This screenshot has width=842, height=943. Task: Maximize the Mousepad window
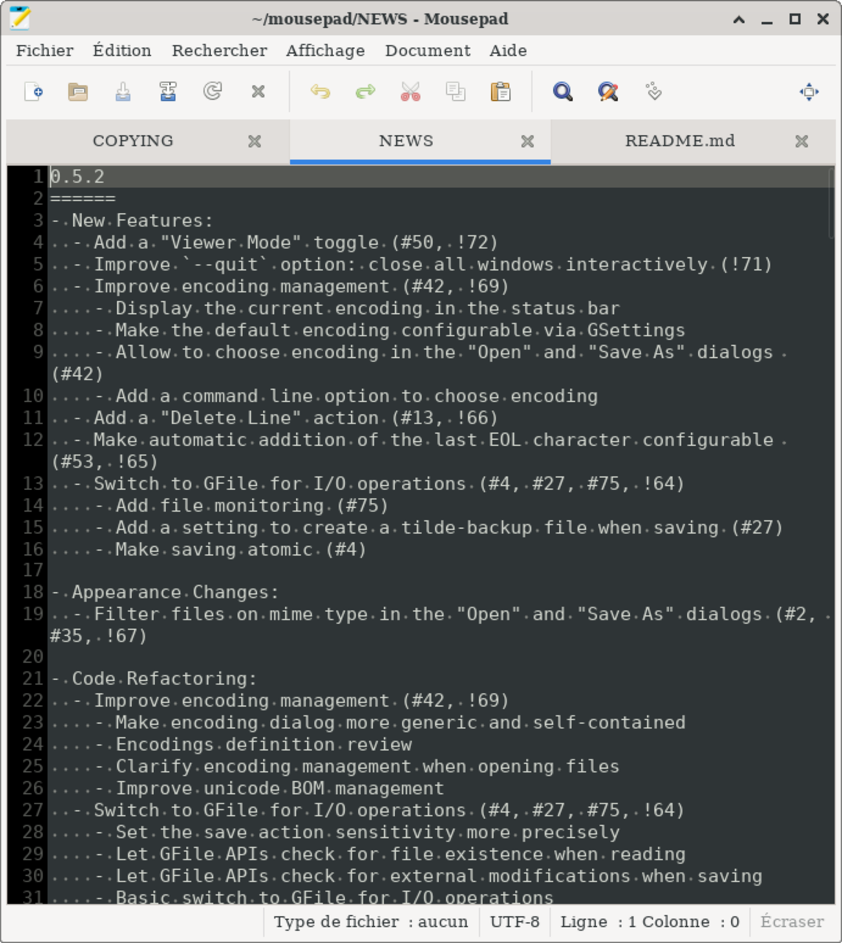coord(795,19)
